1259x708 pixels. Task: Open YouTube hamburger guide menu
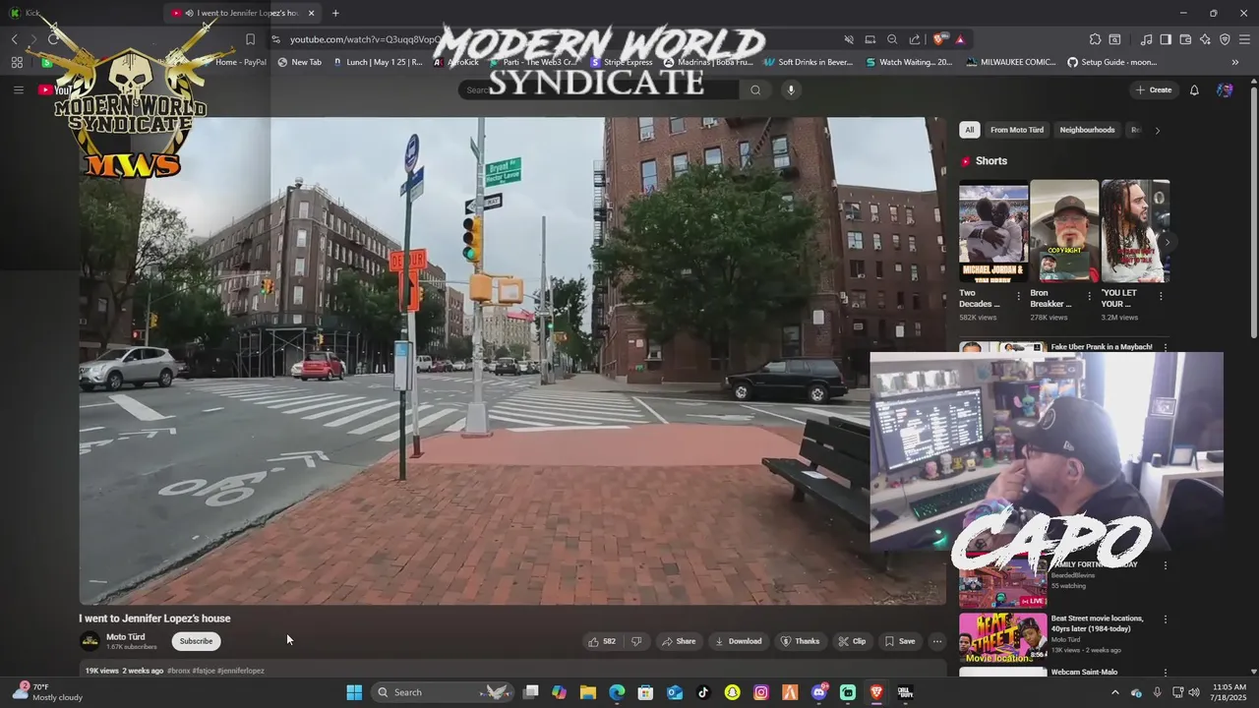pos(18,89)
